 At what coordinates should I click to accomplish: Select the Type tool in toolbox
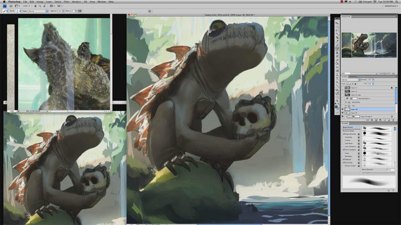coord(337,78)
